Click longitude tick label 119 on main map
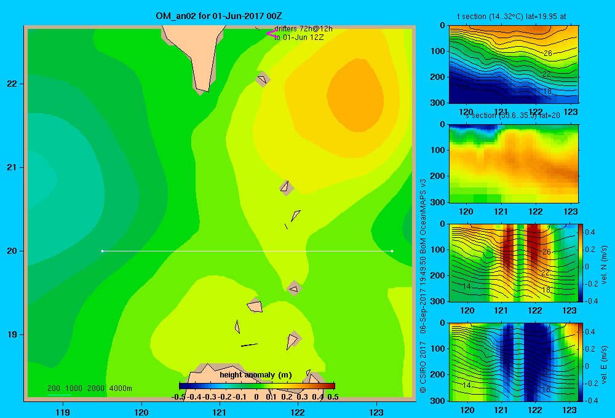This screenshot has height=418, width=615. 63,412
